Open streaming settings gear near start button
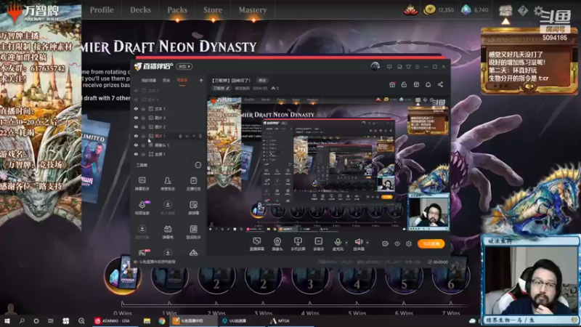581x327 pixels. point(408,243)
